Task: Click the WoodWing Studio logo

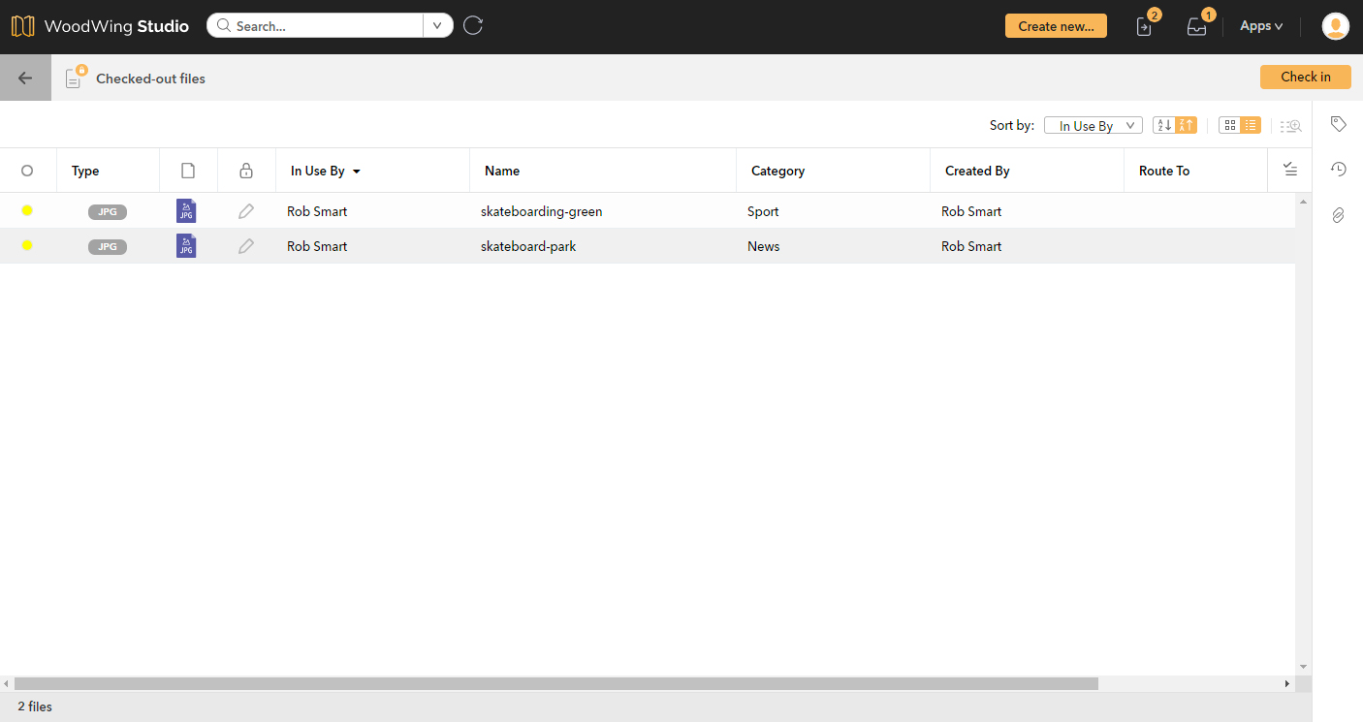Action: (x=100, y=26)
